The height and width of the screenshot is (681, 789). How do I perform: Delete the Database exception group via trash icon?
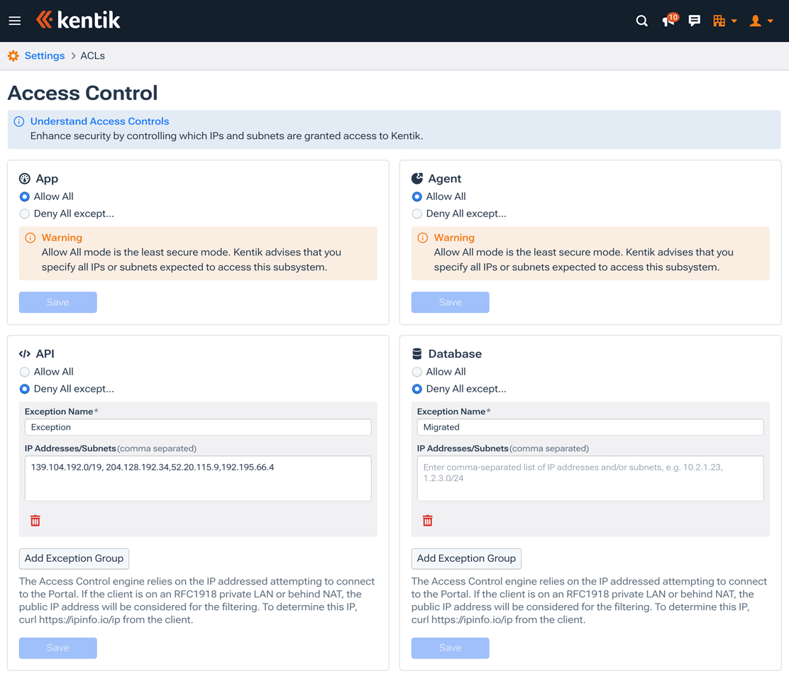pos(427,520)
